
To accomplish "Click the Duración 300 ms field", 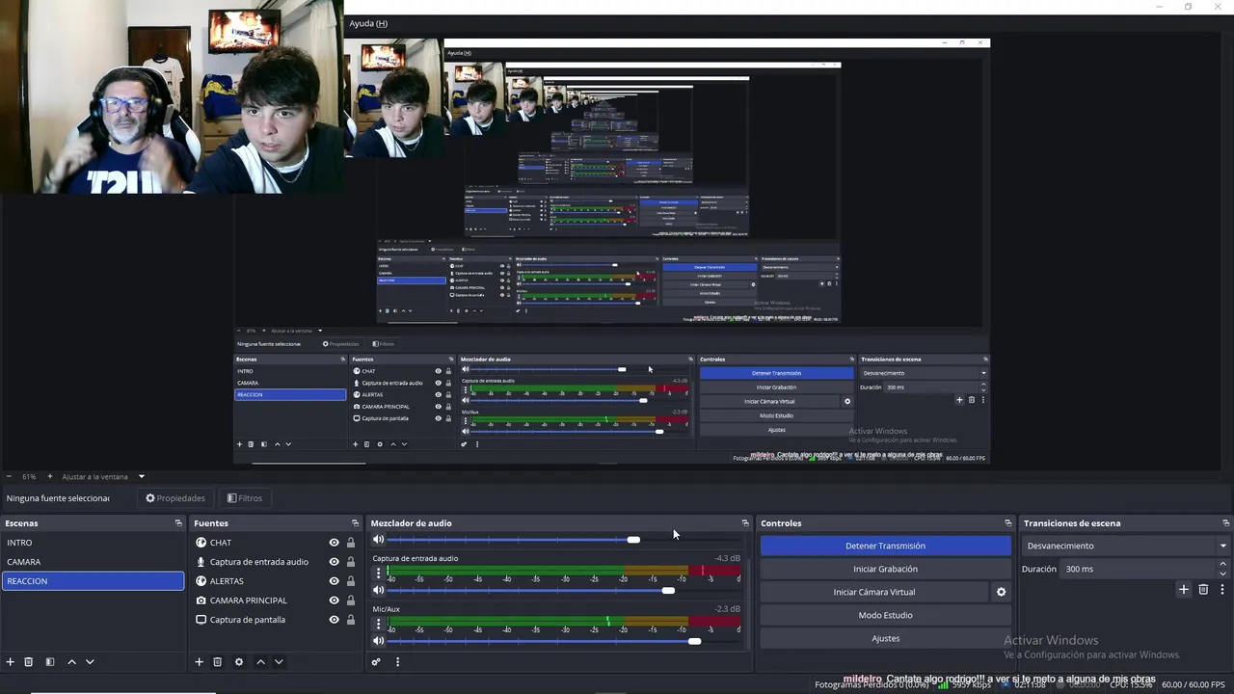I will [x=1138, y=569].
